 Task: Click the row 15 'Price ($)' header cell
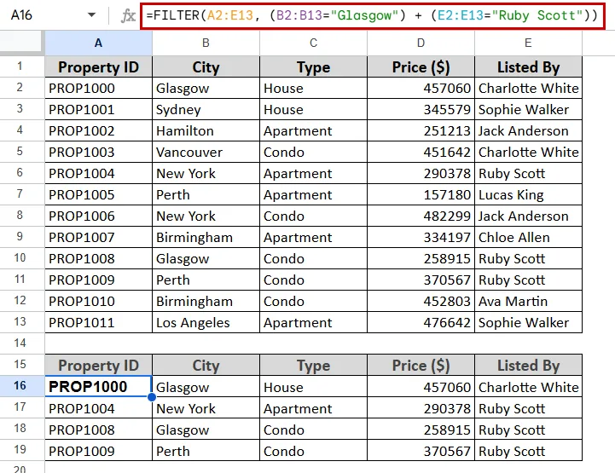tap(421, 366)
